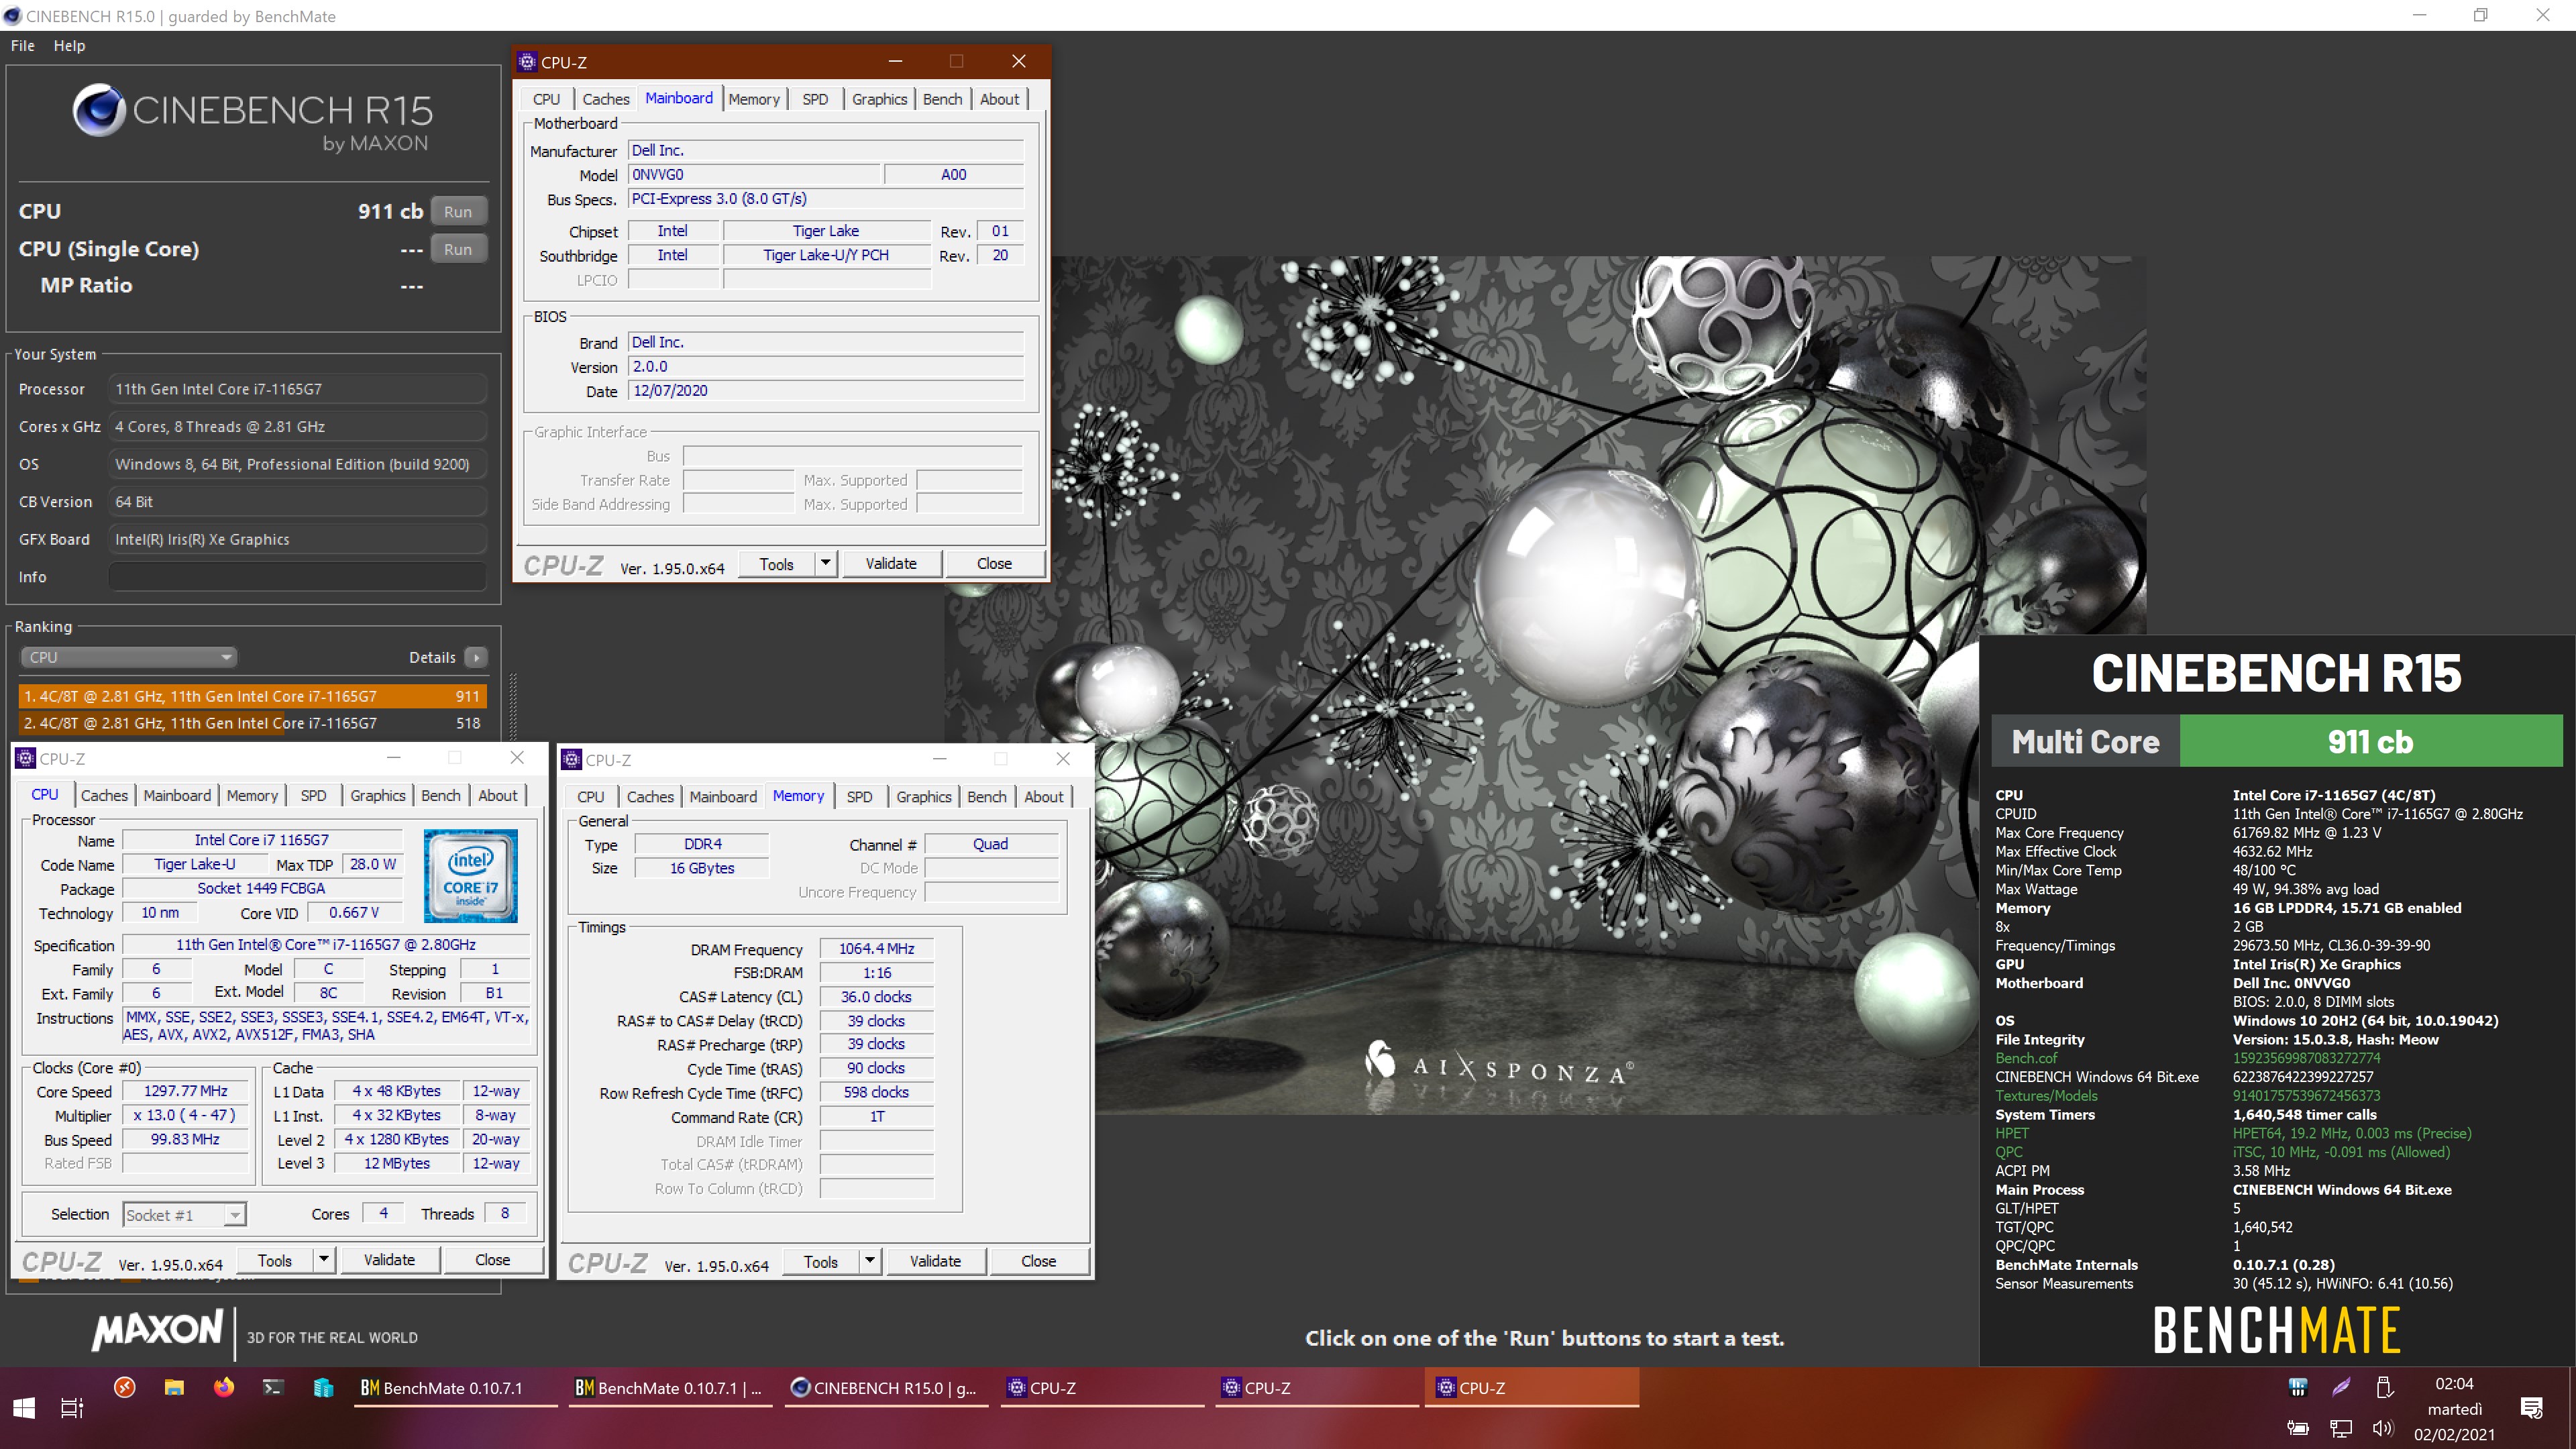Open the battery power tray icon
This screenshot has width=2576, height=1449.
pyautogui.click(x=2298, y=1429)
